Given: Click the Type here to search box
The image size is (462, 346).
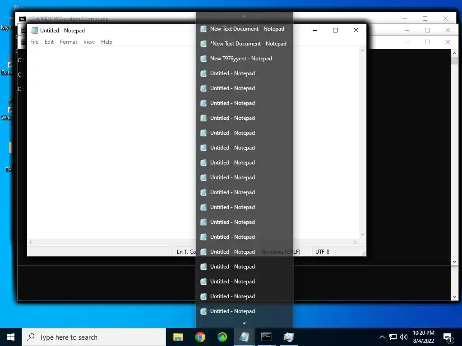Looking at the screenshot, I should pyautogui.click(x=94, y=337).
